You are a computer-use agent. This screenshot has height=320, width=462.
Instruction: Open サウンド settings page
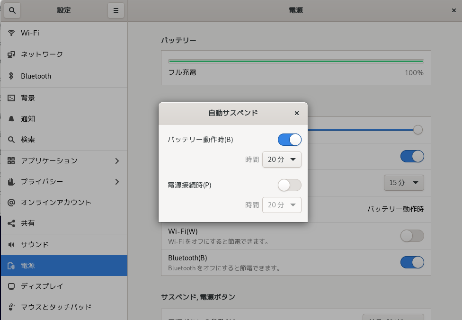point(64,245)
